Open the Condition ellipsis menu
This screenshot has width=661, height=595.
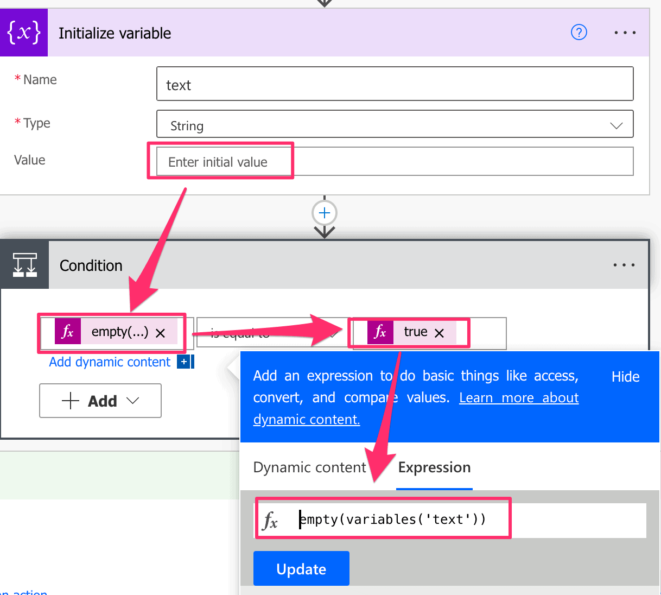[x=625, y=264]
